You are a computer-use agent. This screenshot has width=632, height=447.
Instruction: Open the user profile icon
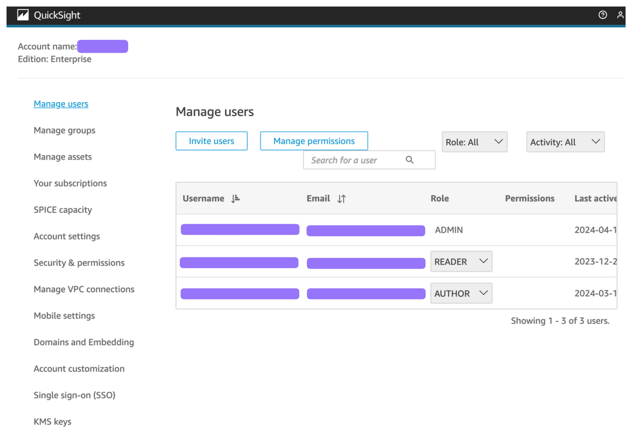pos(620,15)
